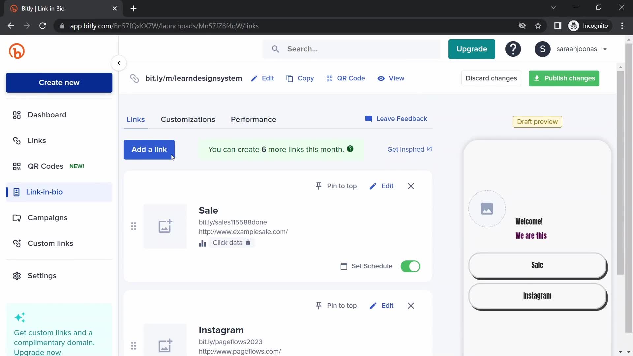The image size is (633, 356).
Task: Expand the saraahjoonas account dropdown
Action: (605, 49)
